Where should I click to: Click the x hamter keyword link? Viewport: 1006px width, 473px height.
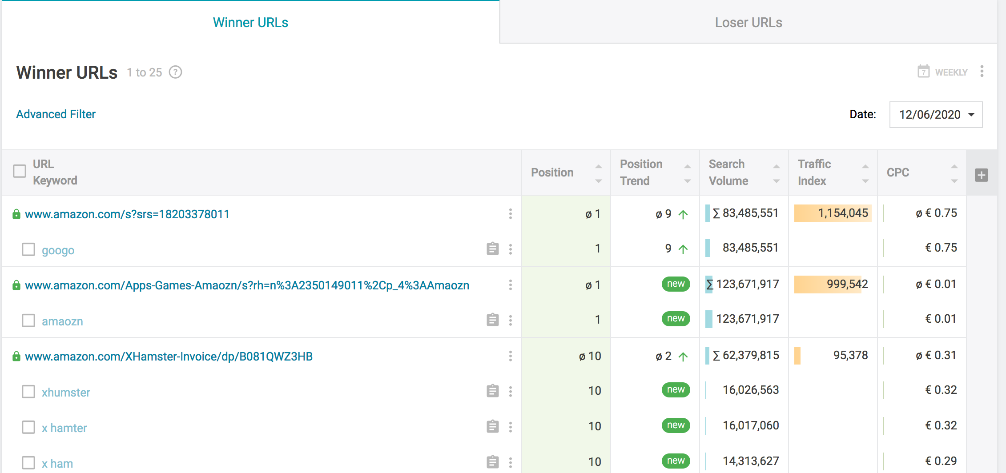coord(64,428)
